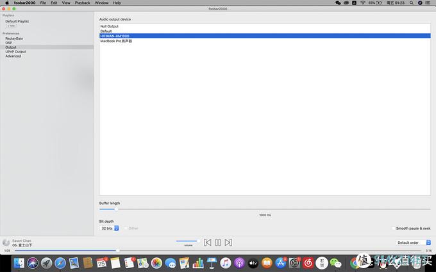Viewport: 436px width, 272px height.
Task: Open App Store in Dock
Action: (281, 262)
